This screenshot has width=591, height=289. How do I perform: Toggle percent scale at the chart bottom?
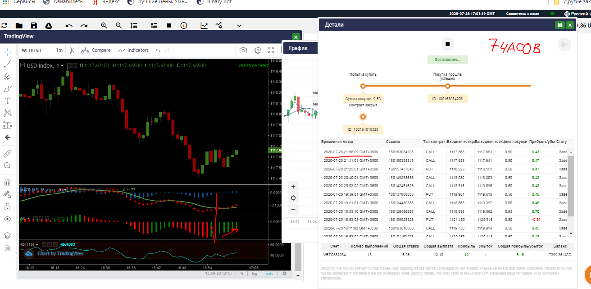tap(242, 273)
